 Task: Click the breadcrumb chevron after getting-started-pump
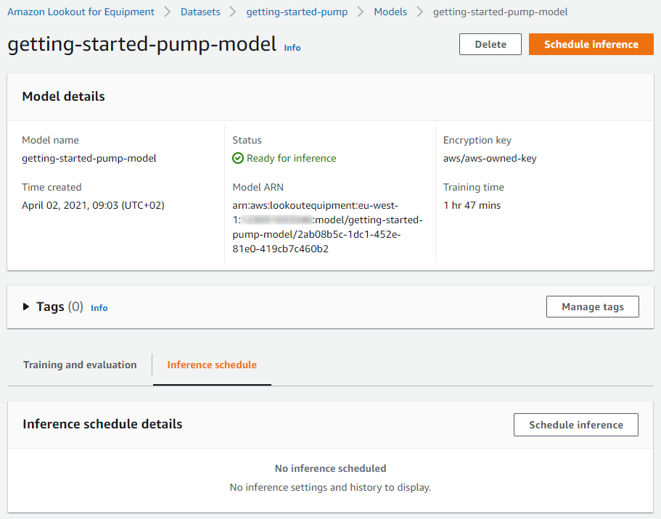(x=361, y=12)
